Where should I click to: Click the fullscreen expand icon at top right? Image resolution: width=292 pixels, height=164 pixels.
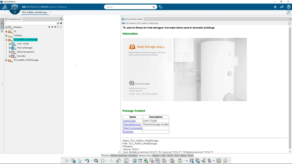pos(288,12)
